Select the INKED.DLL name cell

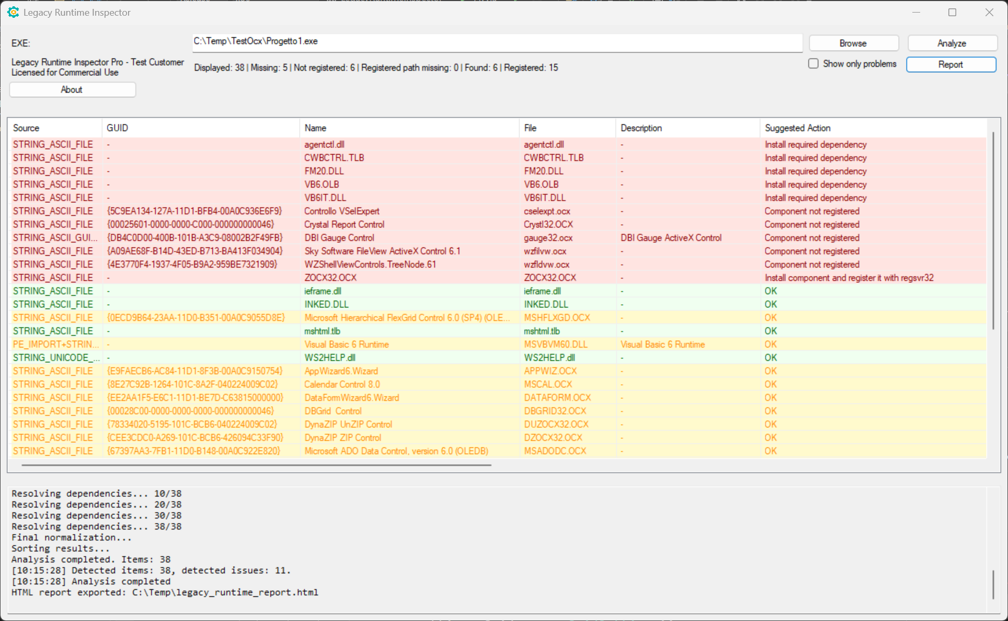326,304
